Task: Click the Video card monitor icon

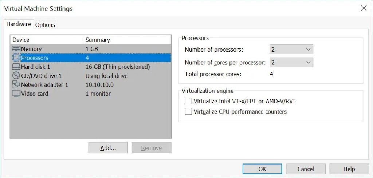Action: tap(16, 94)
